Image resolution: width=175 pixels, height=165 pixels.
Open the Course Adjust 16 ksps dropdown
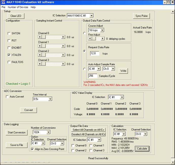click(102, 30)
